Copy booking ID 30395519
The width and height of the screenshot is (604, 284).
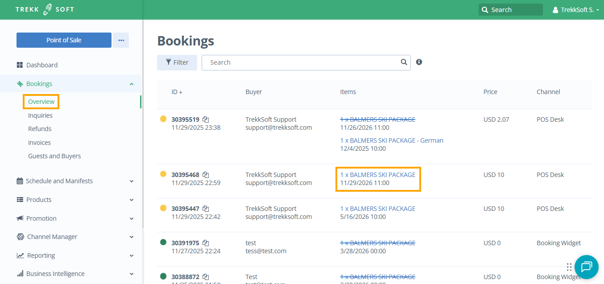click(206, 119)
